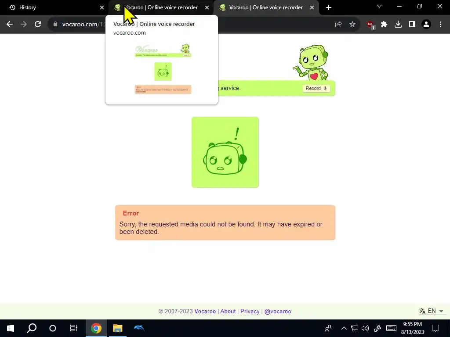Screen dimensions: 450x337
Task: Open Chrome's three-dot menu
Action: point(440,25)
